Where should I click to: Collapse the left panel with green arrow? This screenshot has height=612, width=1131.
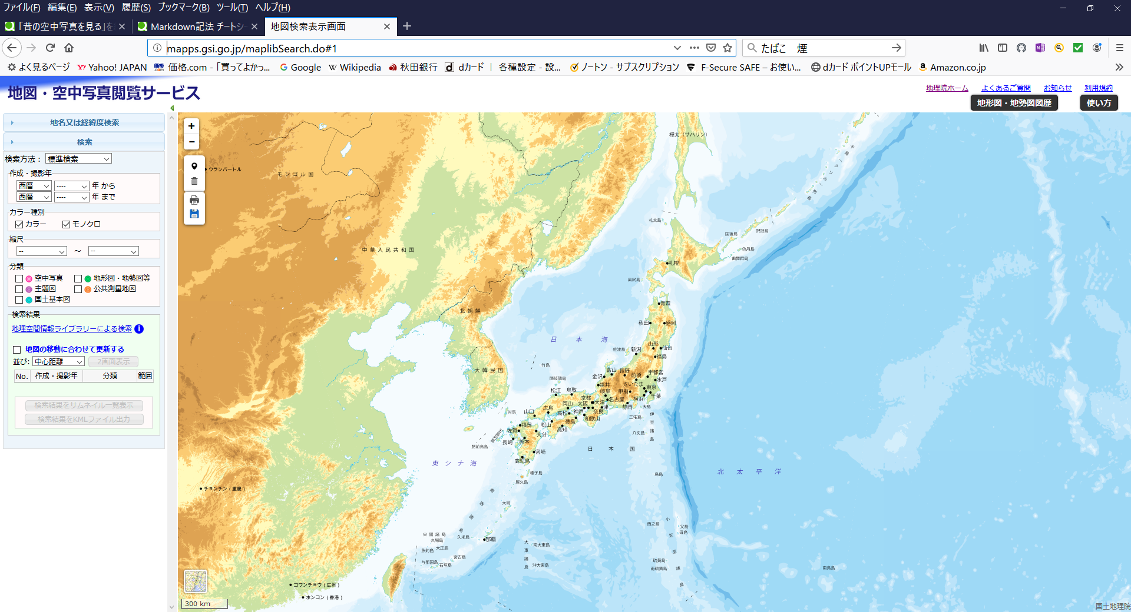tap(172, 108)
